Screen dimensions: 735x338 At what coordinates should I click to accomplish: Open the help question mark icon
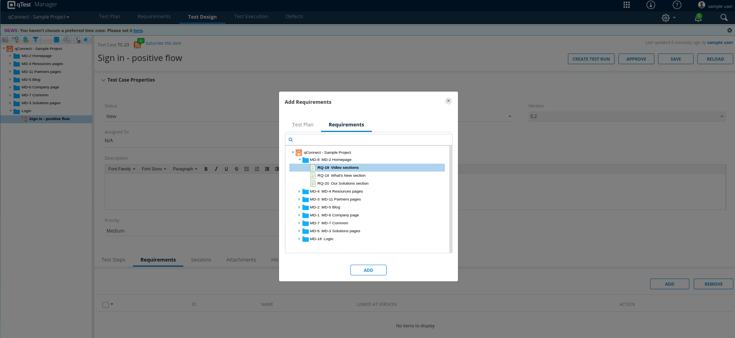[677, 5]
